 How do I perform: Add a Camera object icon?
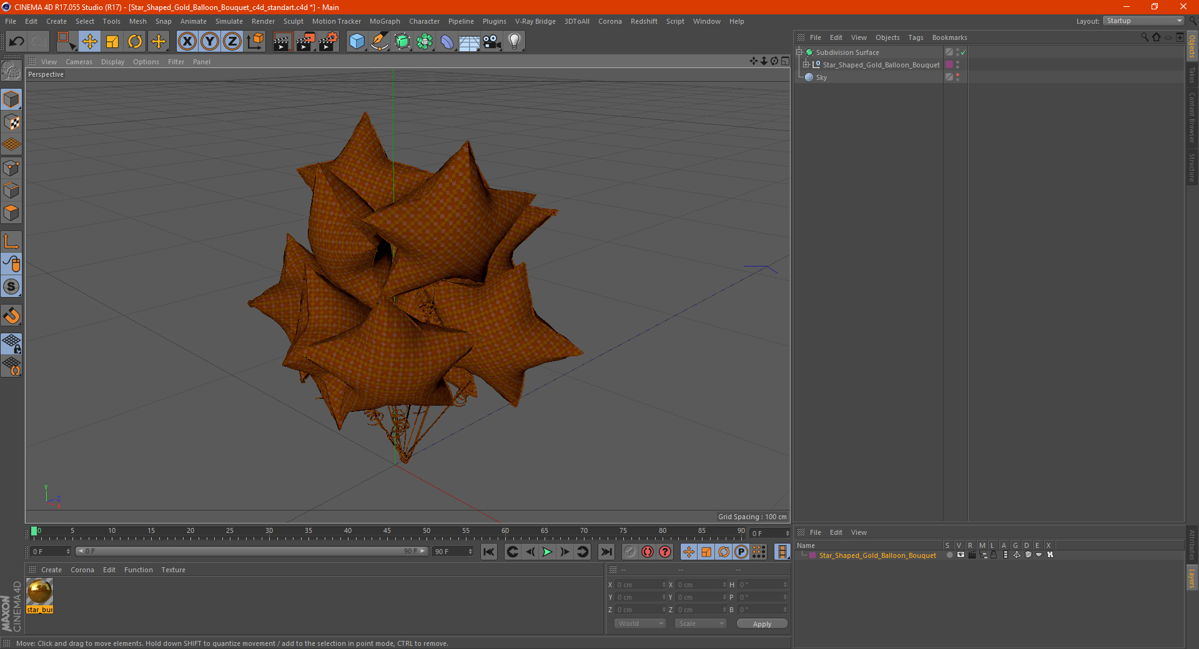click(492, 42)
